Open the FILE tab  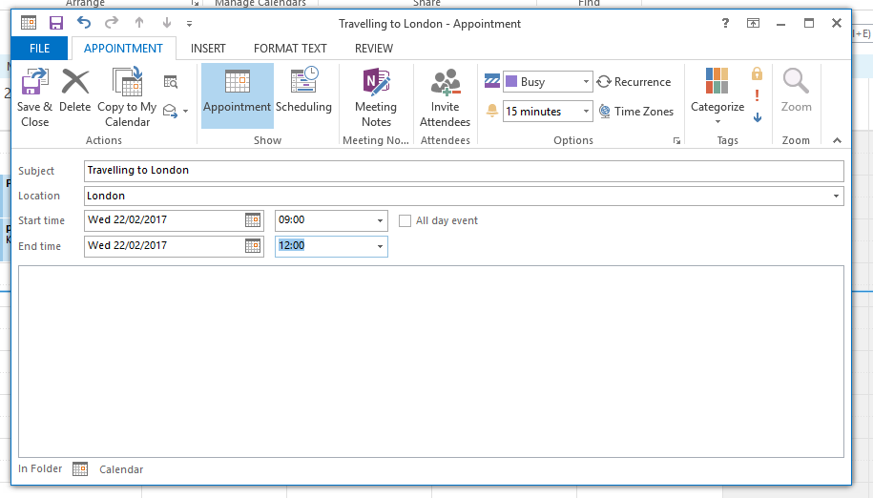pos(39,49)
